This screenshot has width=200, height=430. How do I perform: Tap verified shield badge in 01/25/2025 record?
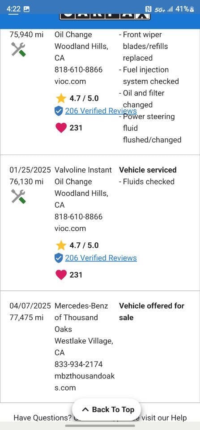pyautogui.click(x=59, y=258)
